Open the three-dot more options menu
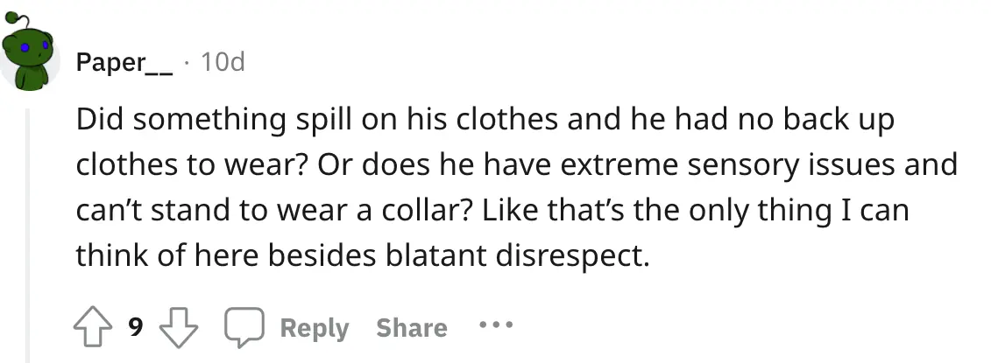 point(493,326)
